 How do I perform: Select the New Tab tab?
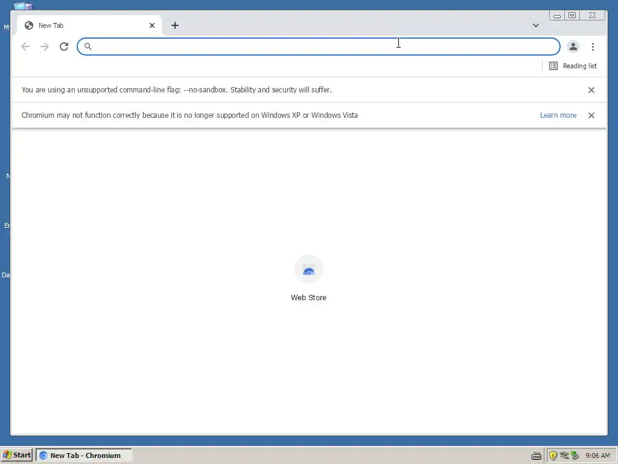point(89,25)
